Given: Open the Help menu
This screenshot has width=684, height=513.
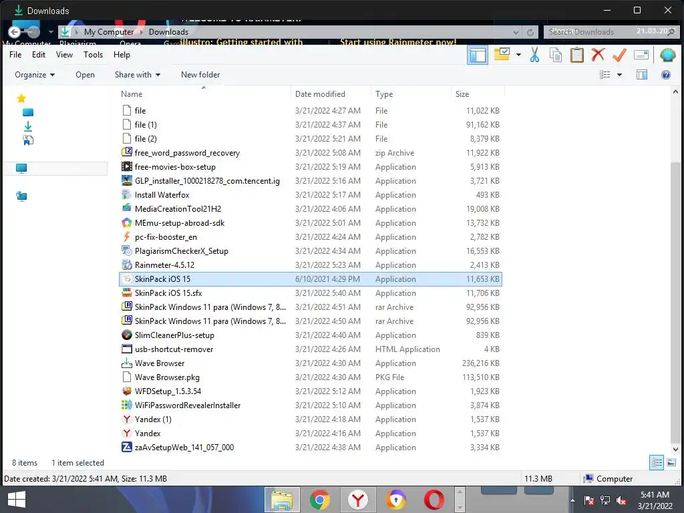Looking at the screenshot, I should (122, 55).
